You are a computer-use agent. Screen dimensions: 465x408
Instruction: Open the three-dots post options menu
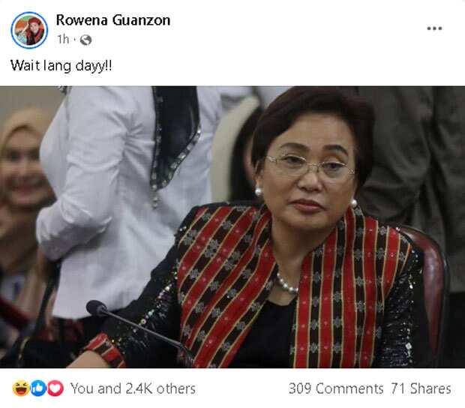coord(434,28)
